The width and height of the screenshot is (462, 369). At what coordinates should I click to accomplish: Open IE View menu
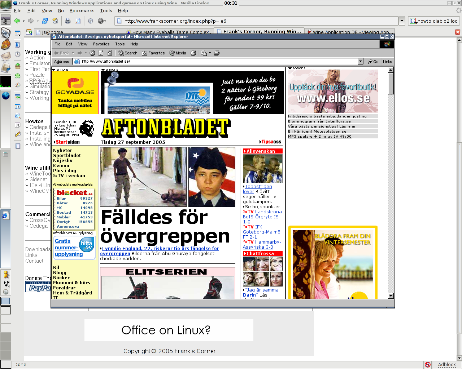pyautogui.click(x=83, y=44)
